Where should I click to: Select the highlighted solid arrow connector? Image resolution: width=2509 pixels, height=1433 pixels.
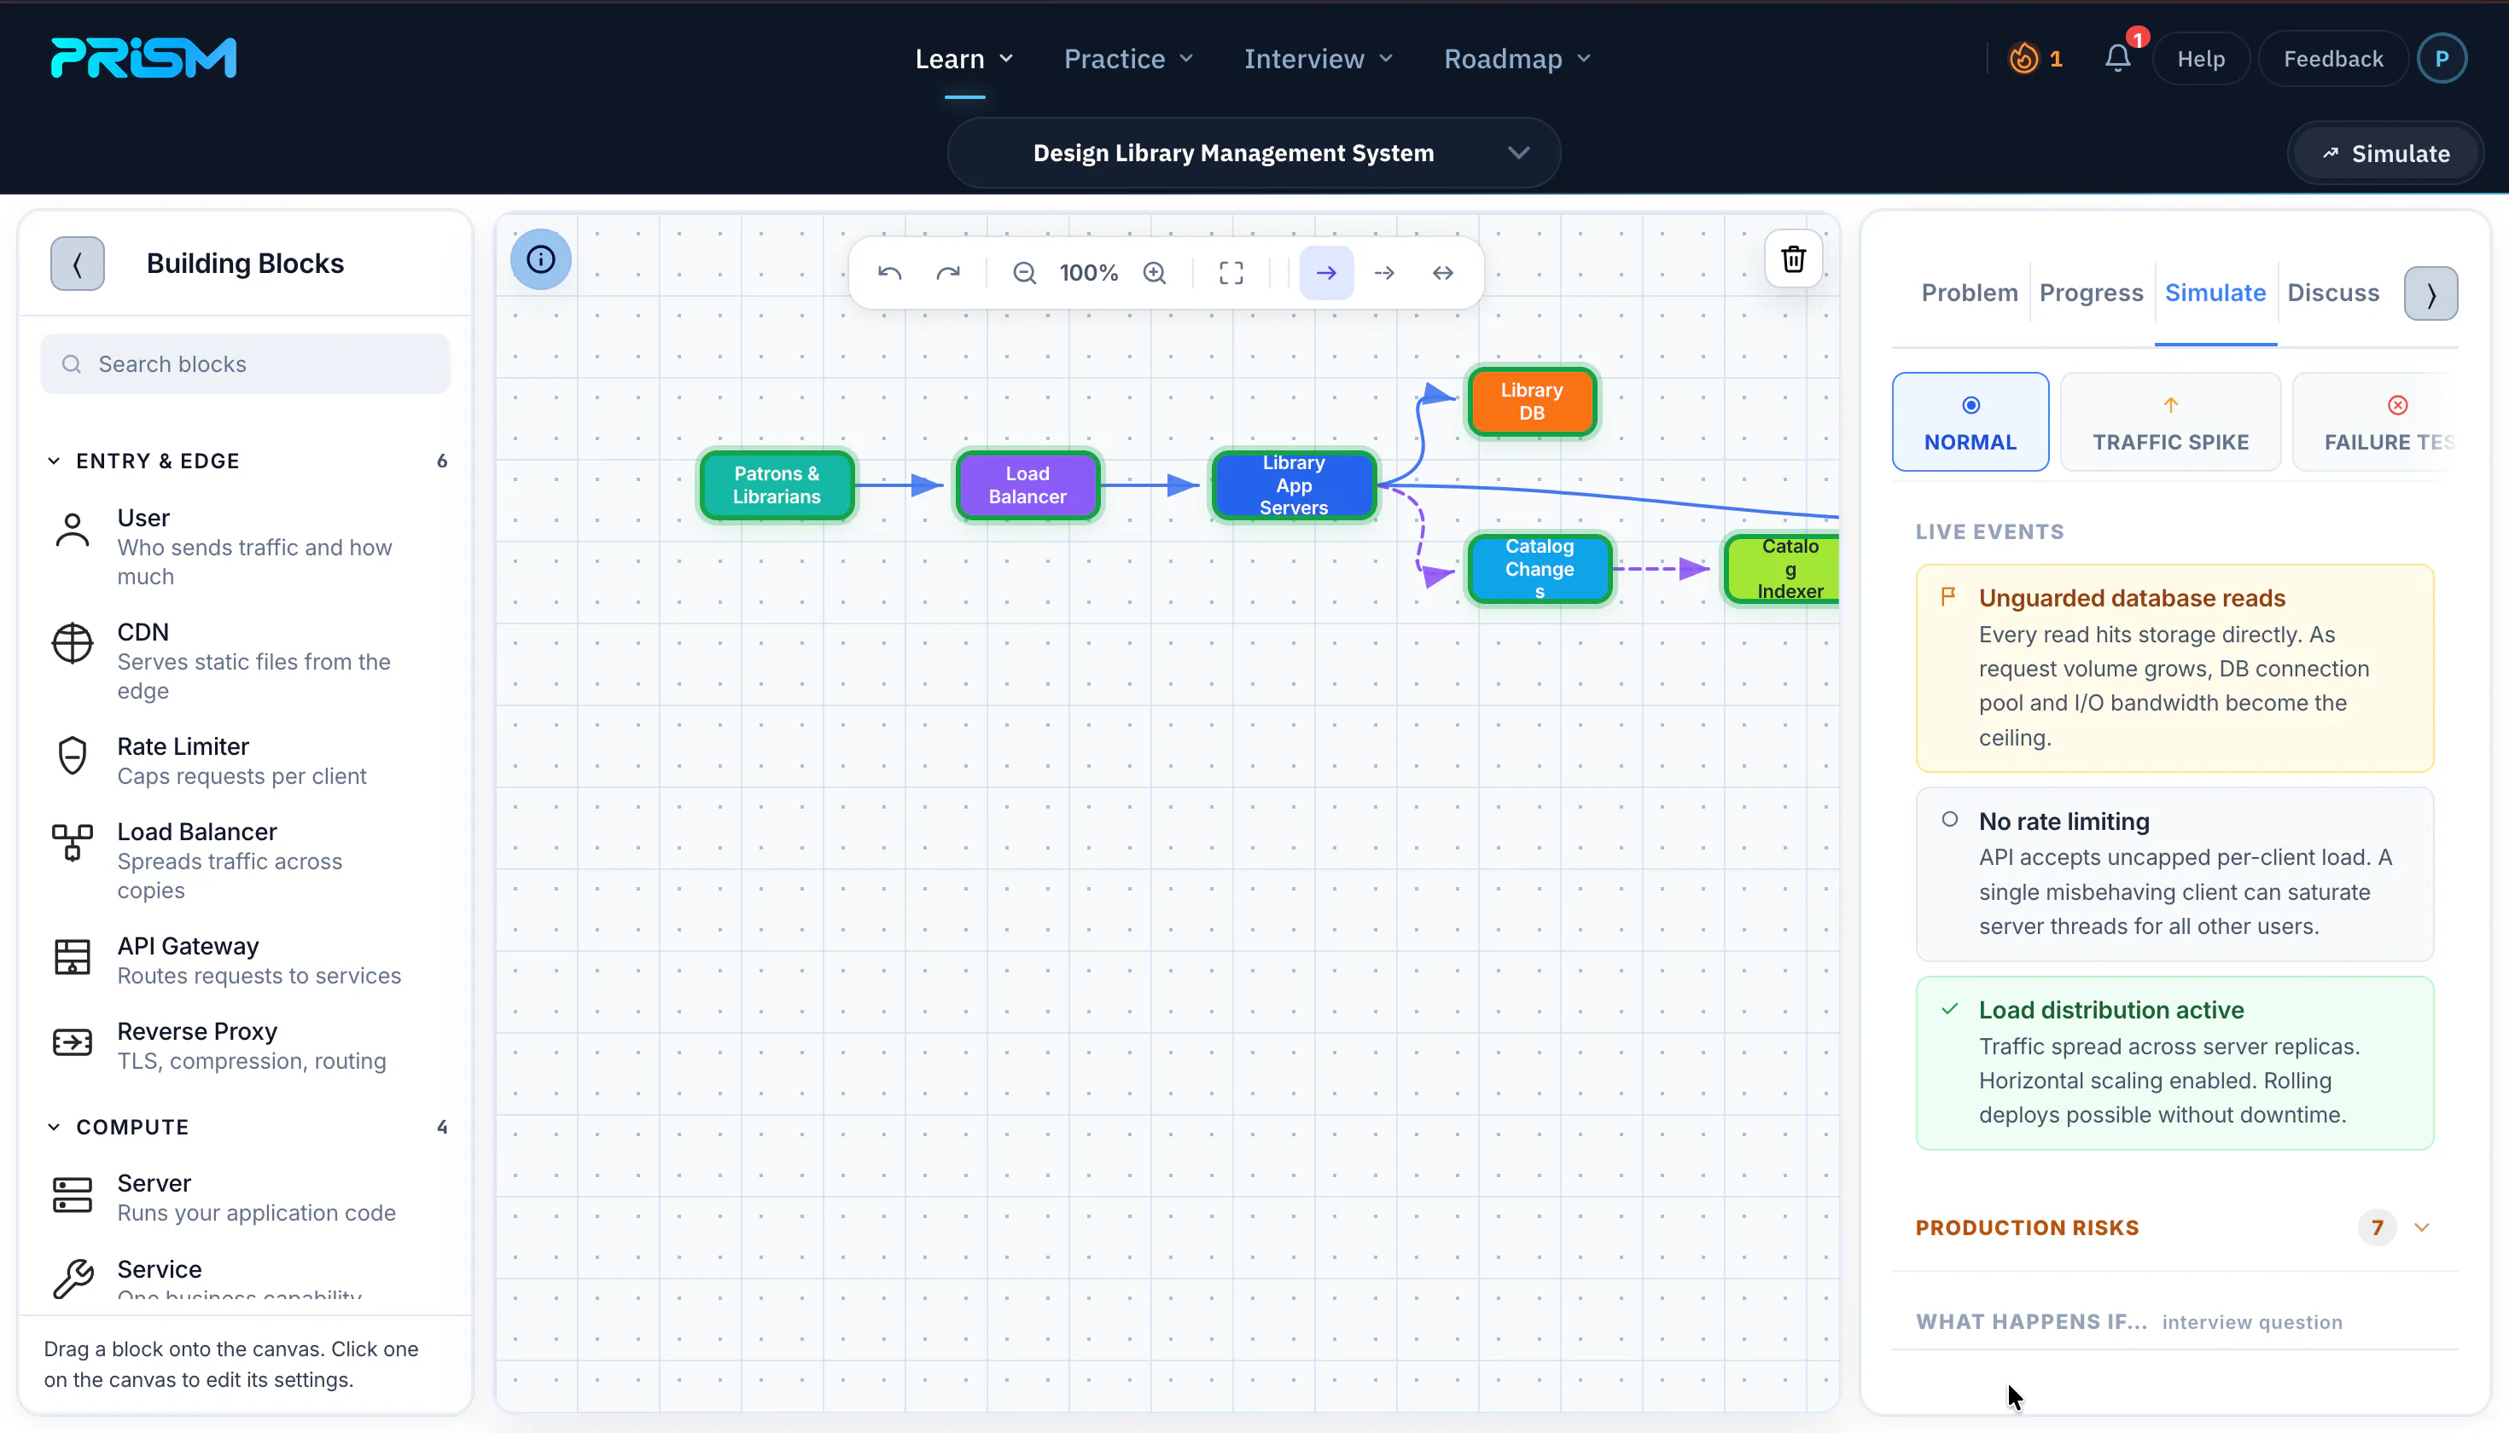point(1326,273)
